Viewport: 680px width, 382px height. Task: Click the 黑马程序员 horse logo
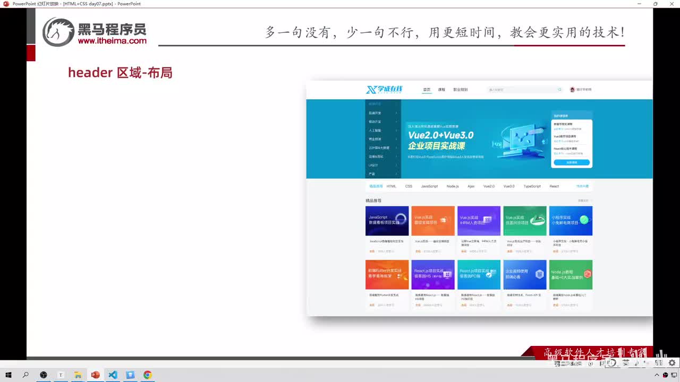point(58,32)
